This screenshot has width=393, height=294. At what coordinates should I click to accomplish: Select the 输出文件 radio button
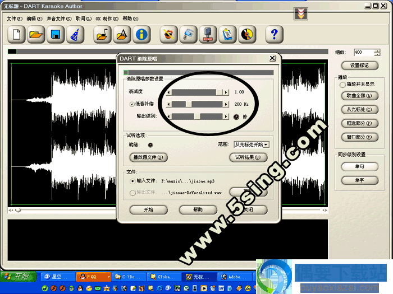tap(132, 193)
